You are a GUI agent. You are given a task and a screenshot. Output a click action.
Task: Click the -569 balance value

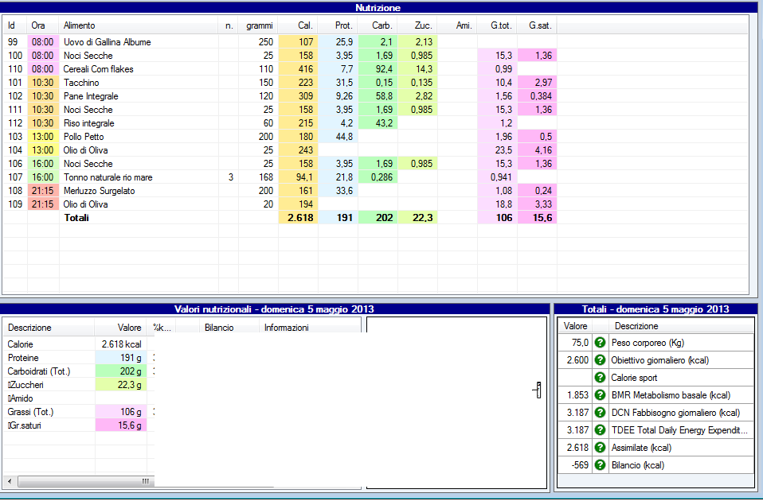pos(580,465)
